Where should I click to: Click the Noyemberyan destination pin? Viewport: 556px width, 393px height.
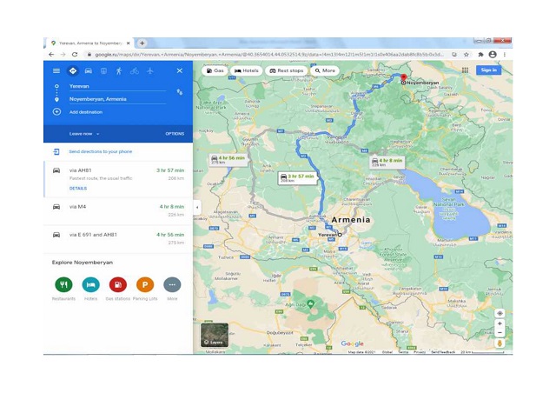tap(403, 78)
